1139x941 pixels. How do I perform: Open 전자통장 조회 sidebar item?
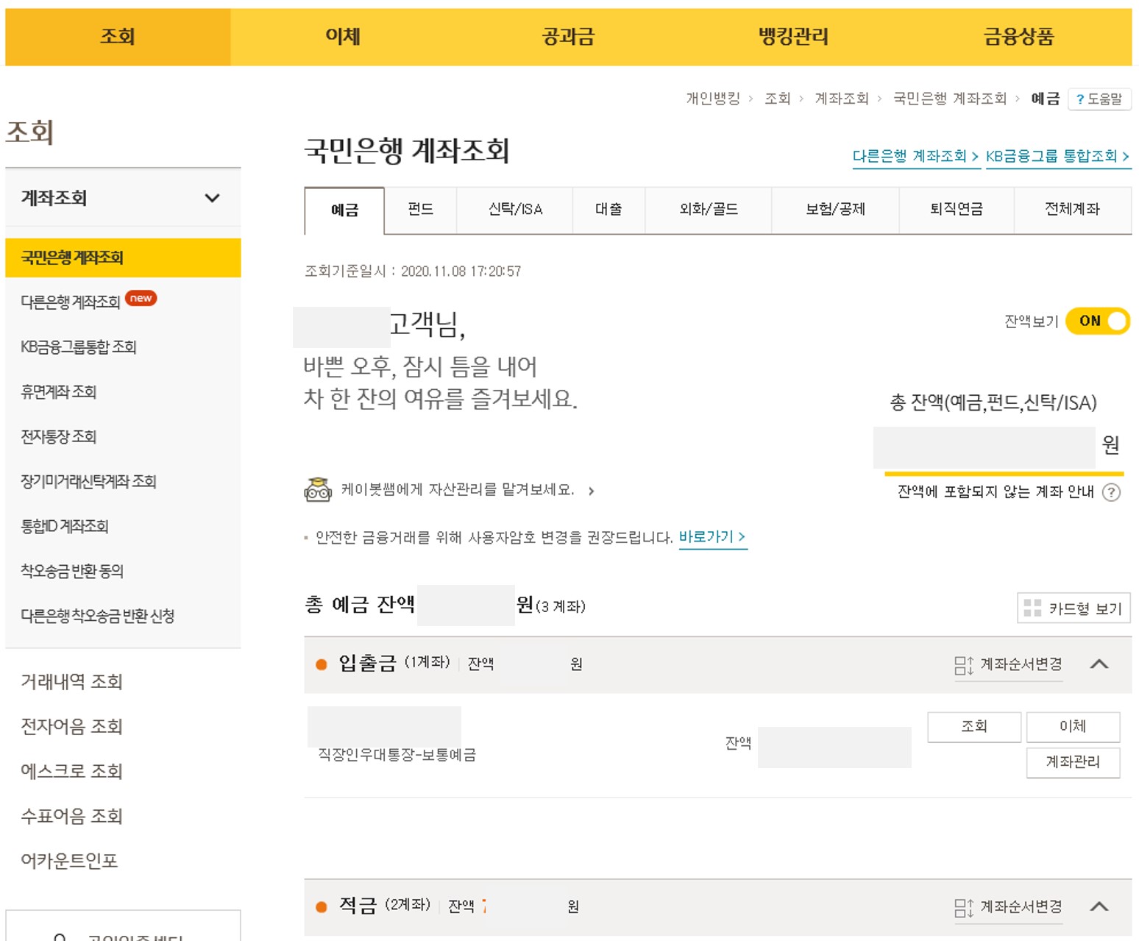(59, 437)
